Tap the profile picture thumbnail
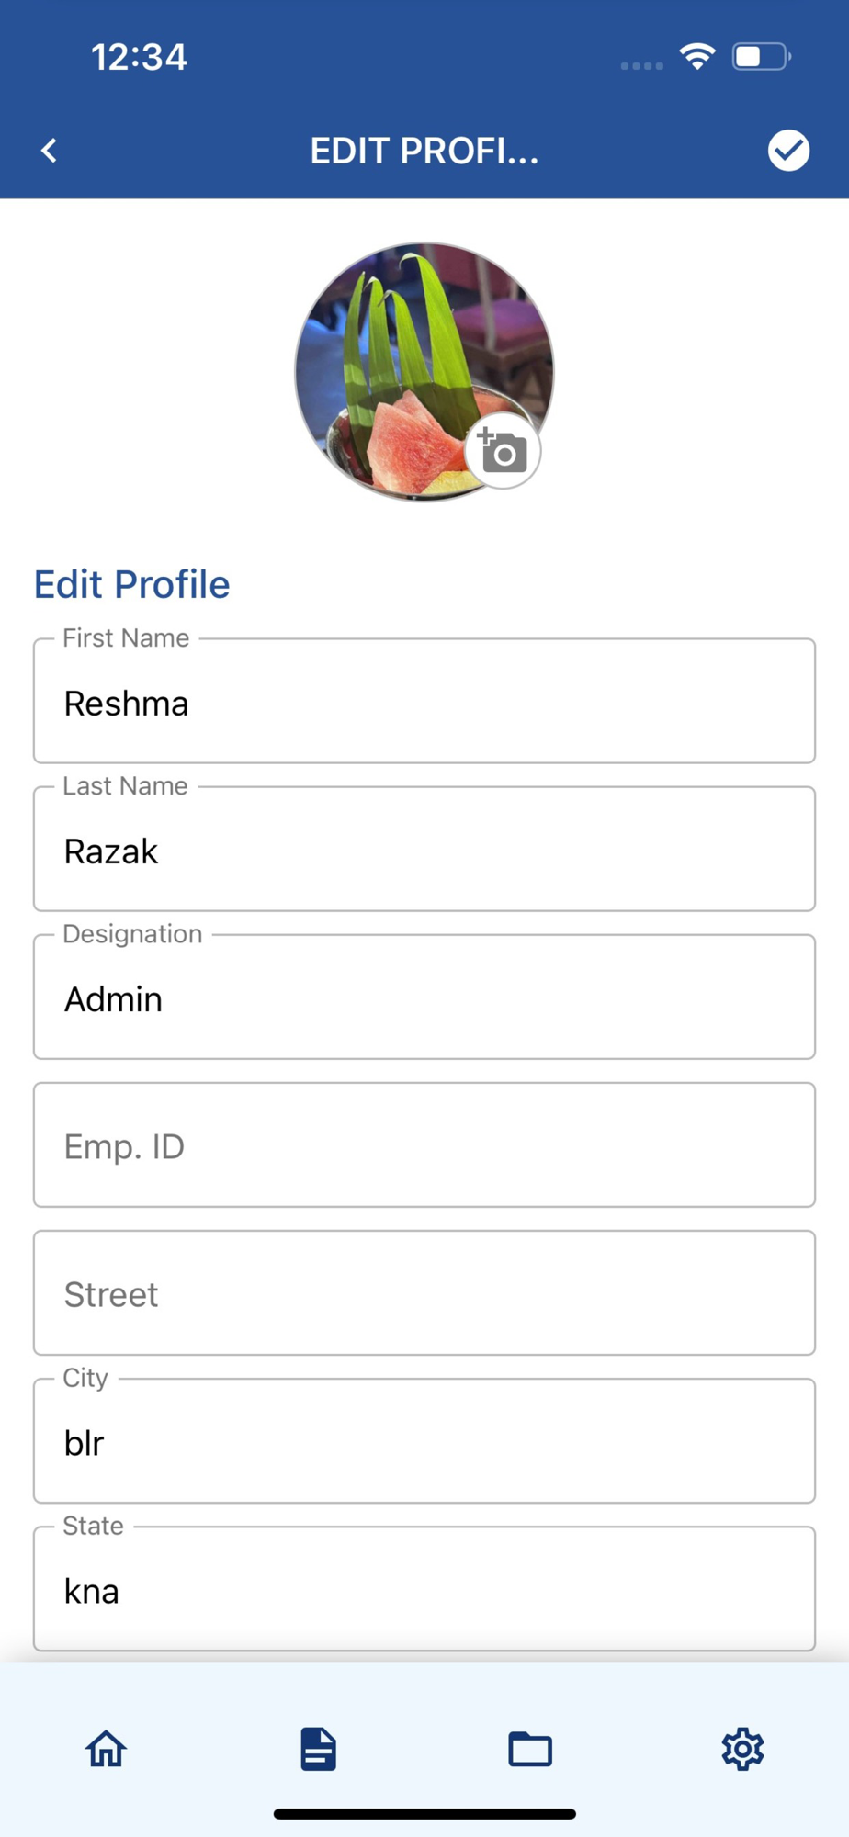Viewport: 849px width, 1837px height. [404, 358]
